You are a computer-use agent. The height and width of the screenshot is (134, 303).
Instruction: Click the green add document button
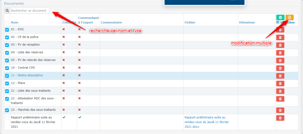point(280,18)
